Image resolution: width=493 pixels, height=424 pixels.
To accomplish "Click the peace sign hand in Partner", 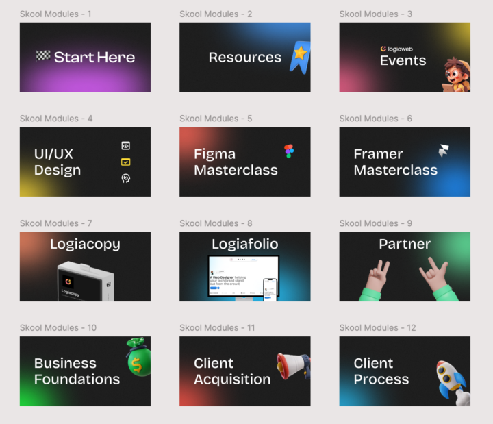I will (376, 280).
